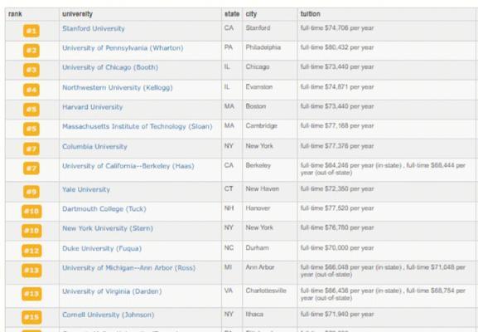Open University of Virginia (Darden) link
The width and height of the screenshot is (478, 332).
[112, 291]
